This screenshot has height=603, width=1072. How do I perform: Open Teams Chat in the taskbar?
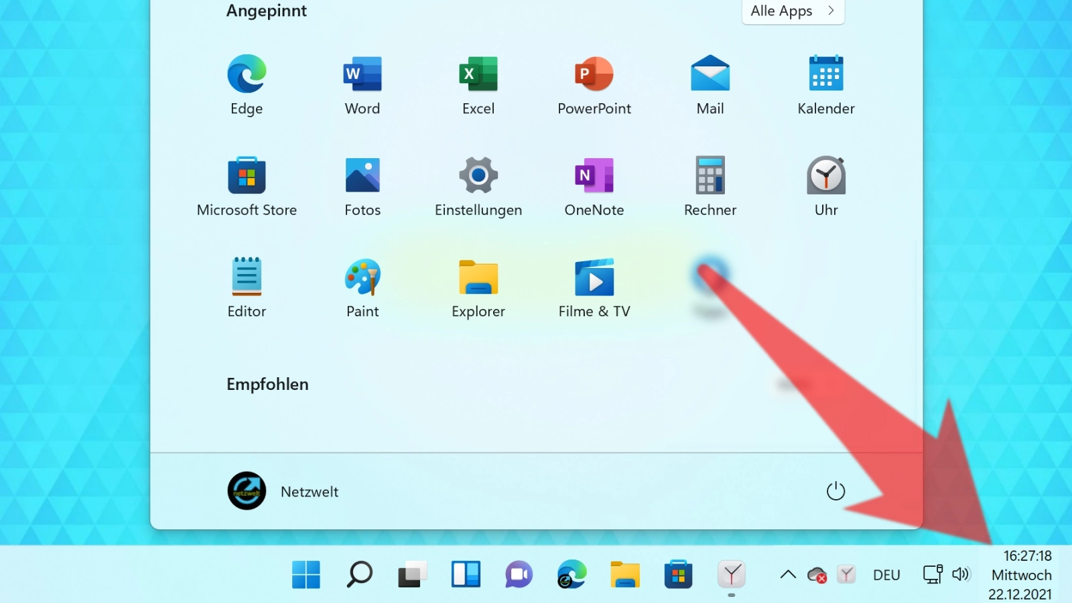tap(519, 575)
